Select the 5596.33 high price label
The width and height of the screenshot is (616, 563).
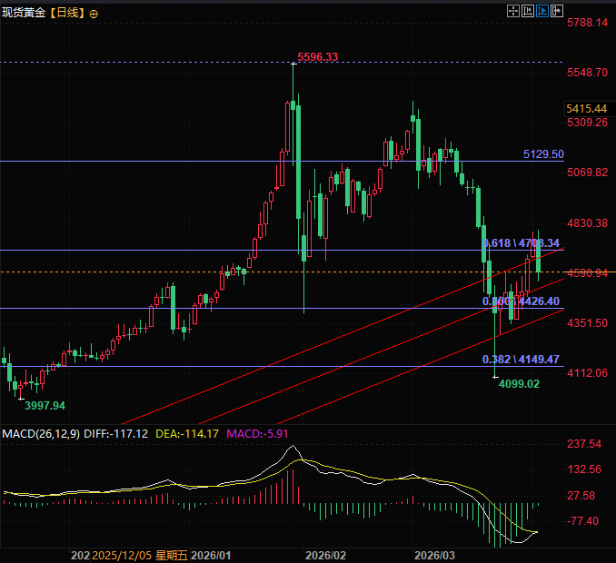(x=317, y=57)
